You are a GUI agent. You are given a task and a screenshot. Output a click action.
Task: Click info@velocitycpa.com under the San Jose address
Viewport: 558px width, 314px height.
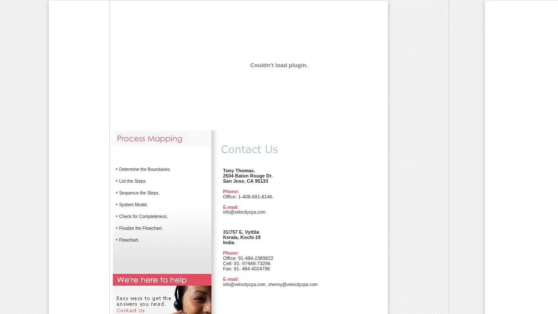[x=244, y=212]
